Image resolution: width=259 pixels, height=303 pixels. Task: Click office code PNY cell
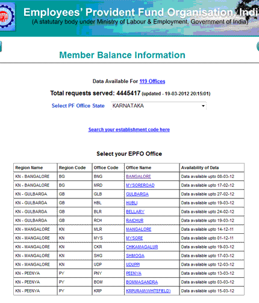pos(108,274)
